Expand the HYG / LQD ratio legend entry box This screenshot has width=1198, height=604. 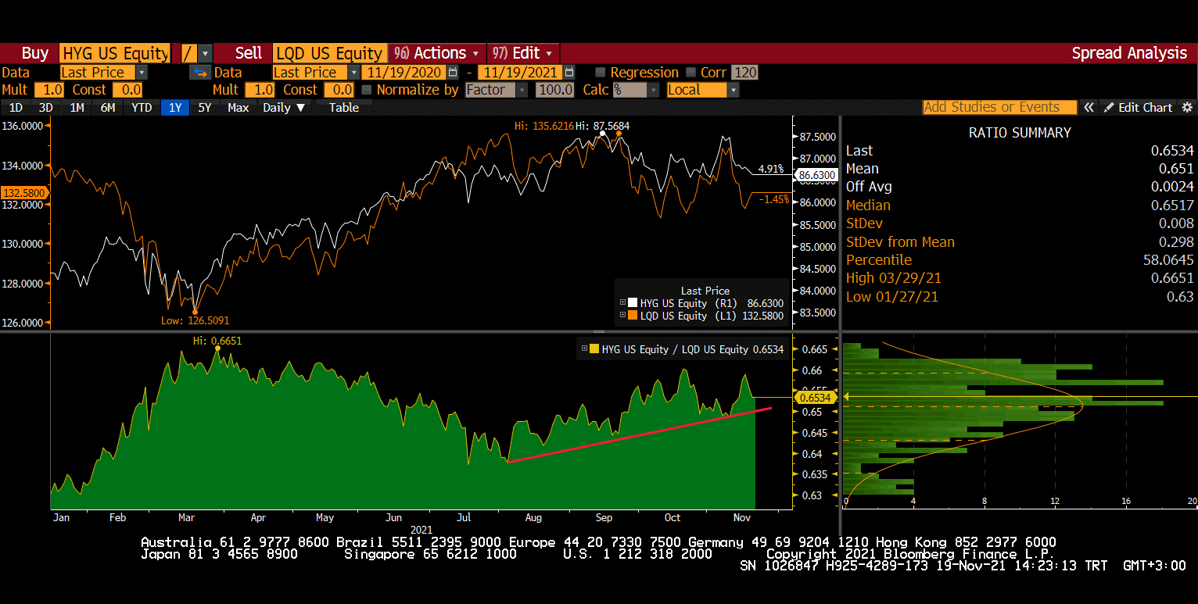click(x=584, y=349)
